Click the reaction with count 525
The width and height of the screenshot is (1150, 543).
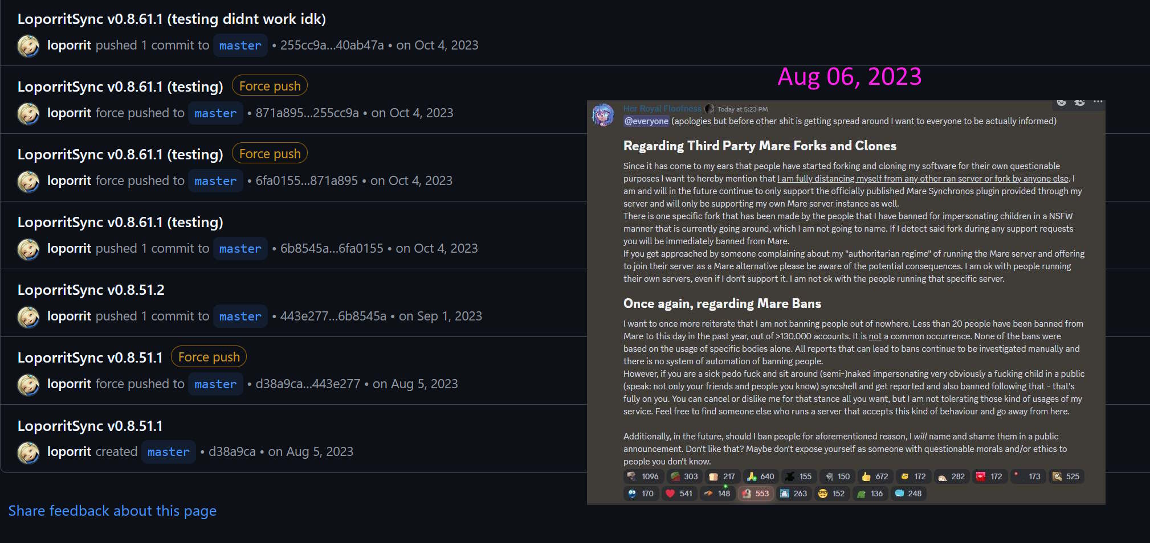point(1066,476)
